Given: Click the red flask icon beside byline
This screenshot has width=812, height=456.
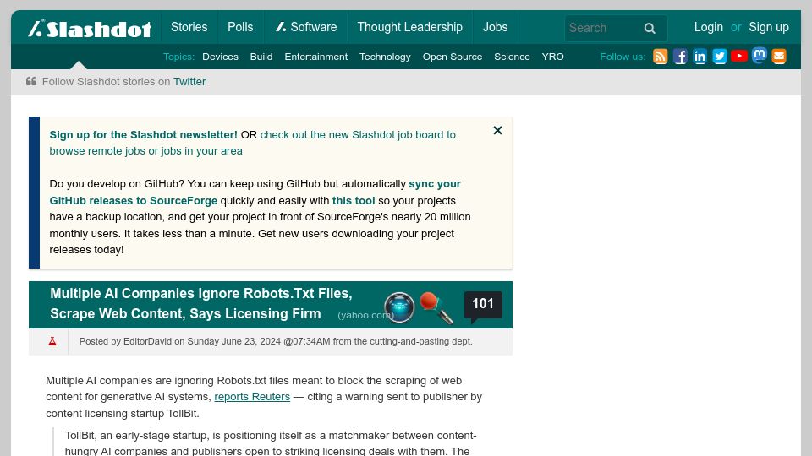Looking at the screenshot, I should (x=52, y=341).
